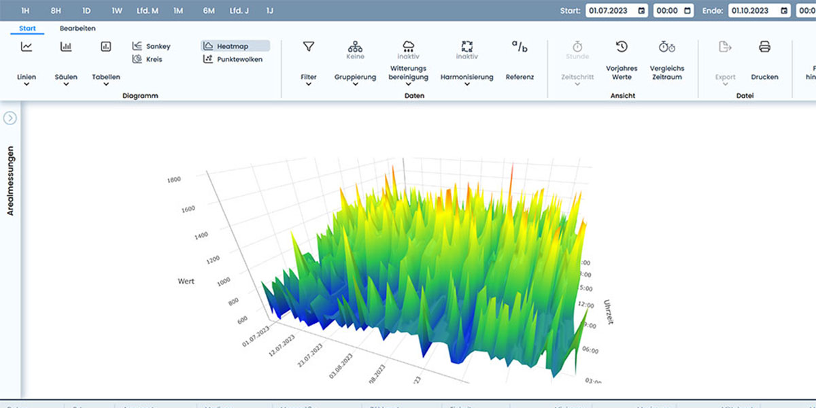Click the Referenz a/b icon
Viewport: 816px width, 408px height.
(520, 46)
